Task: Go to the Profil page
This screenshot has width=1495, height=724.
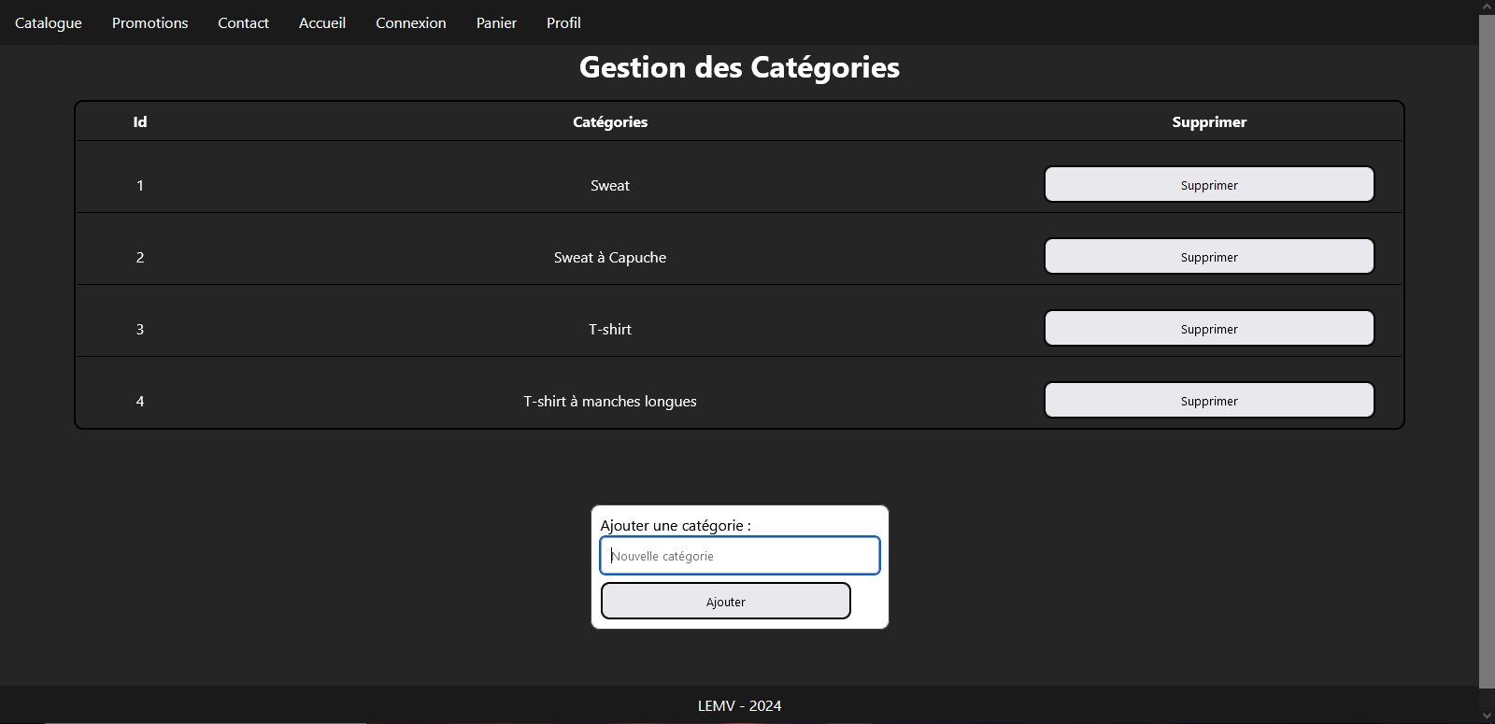Action: (563, 22)
